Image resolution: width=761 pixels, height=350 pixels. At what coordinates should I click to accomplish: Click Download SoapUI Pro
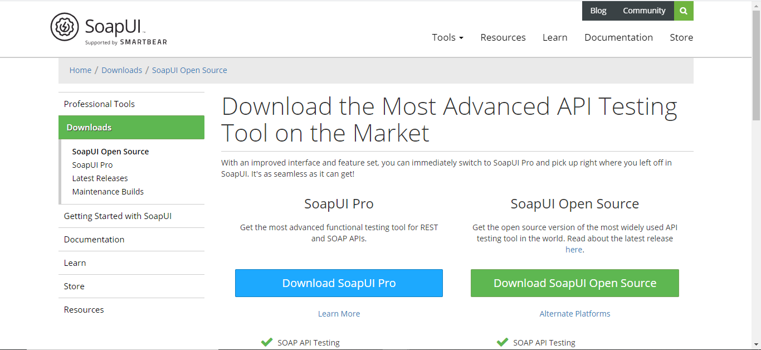[x=339, y=283]
